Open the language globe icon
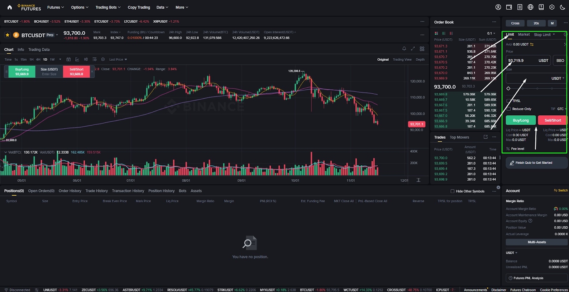Screen dimensions: 569x292 click(530, 7)
